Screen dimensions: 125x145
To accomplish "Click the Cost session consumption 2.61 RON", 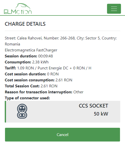I will tap(64, 80).
